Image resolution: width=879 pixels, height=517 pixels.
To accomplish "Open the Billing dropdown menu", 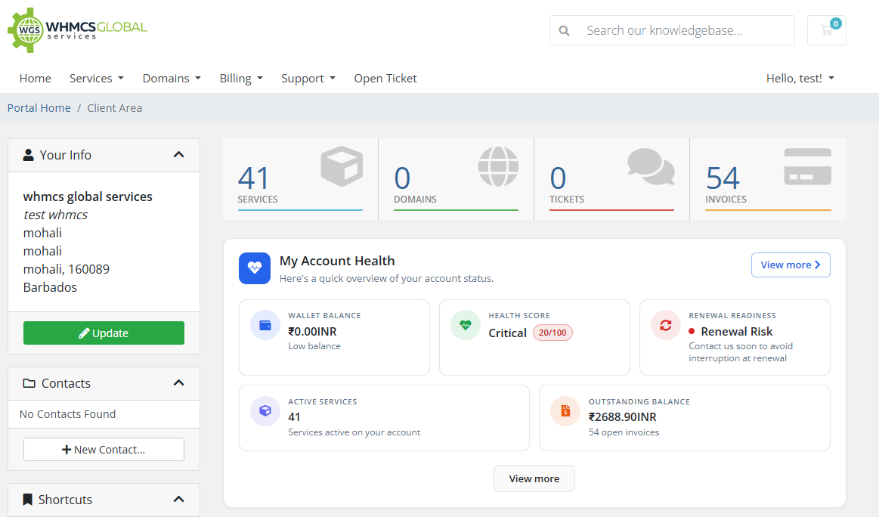I will (241, 79).
